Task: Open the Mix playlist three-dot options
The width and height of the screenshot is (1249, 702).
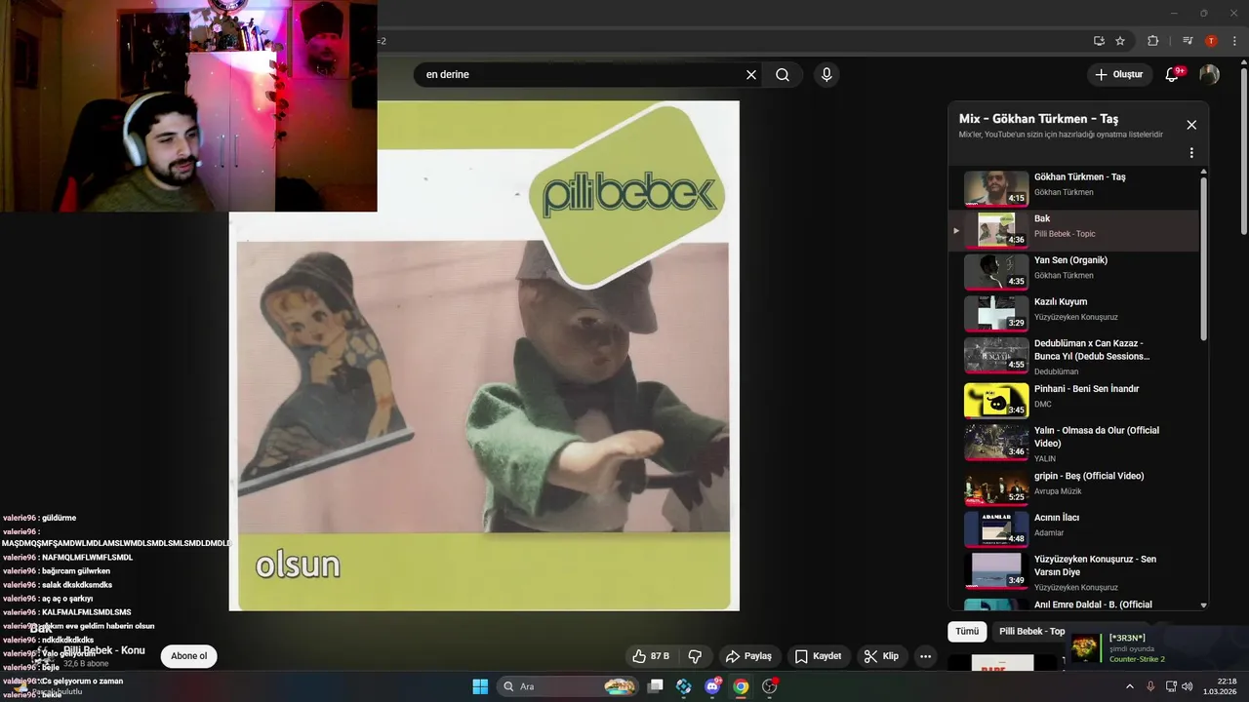Action: pyautogui.click(x=1191, y=153)
